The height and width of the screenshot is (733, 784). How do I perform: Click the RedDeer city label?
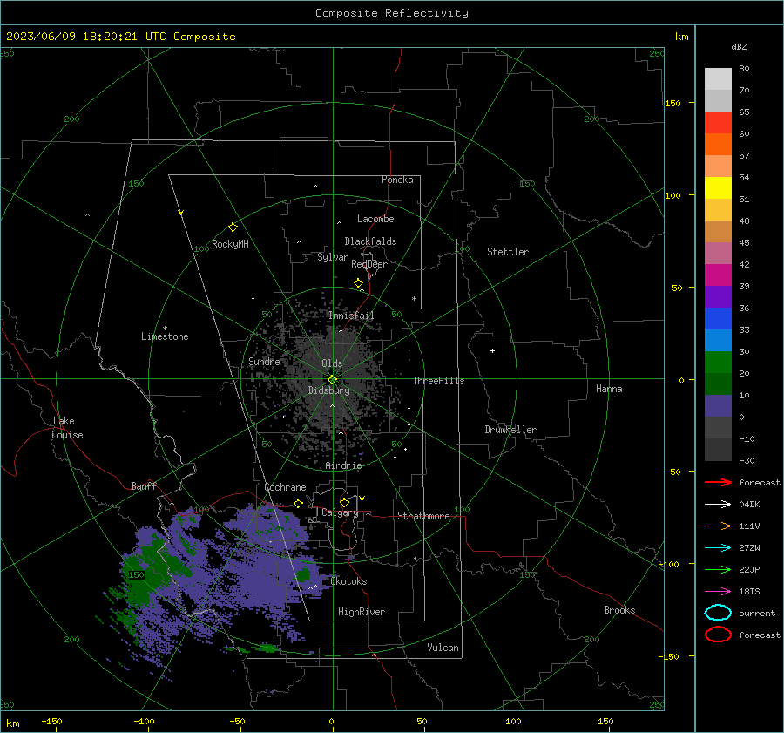pos(369,264)
